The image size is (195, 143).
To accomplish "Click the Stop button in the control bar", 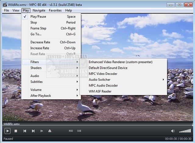I will 16,131.
